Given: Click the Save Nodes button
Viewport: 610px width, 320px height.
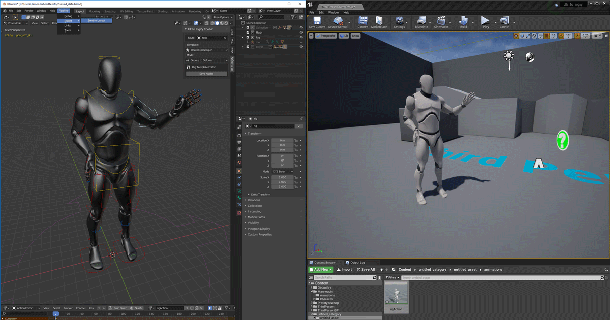Looking at the screenshot, I should pos(206,74).
